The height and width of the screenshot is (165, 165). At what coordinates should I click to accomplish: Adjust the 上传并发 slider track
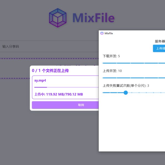pos(134,78)
